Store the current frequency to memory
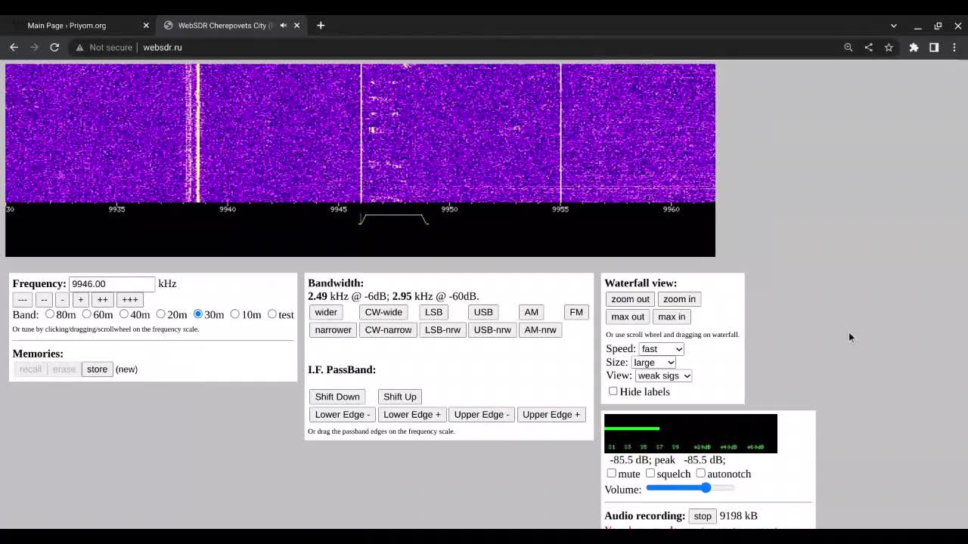This screenshot has height=544, width=968. (x=97, y=369)
